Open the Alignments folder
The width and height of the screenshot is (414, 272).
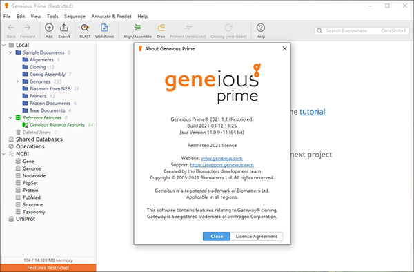pyautogui.click(x=41, y=60)
